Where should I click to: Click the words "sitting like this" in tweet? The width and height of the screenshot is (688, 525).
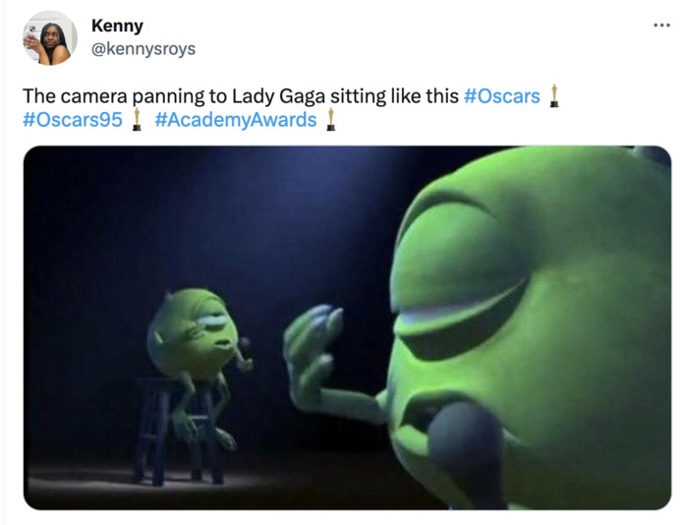tap(394, 96)
